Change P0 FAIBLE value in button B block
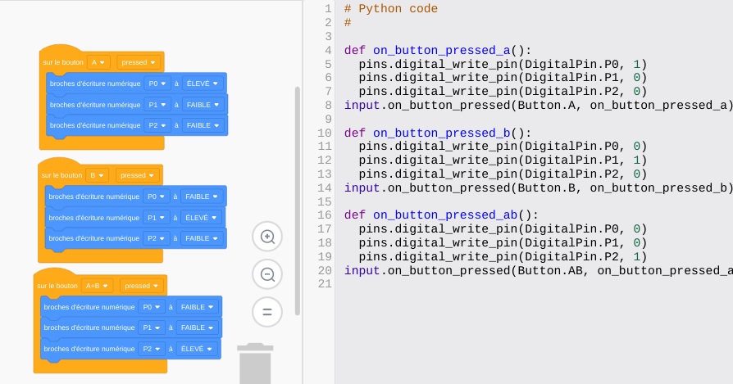This screenshot has height=384, width=733. [x=202, y=197]
